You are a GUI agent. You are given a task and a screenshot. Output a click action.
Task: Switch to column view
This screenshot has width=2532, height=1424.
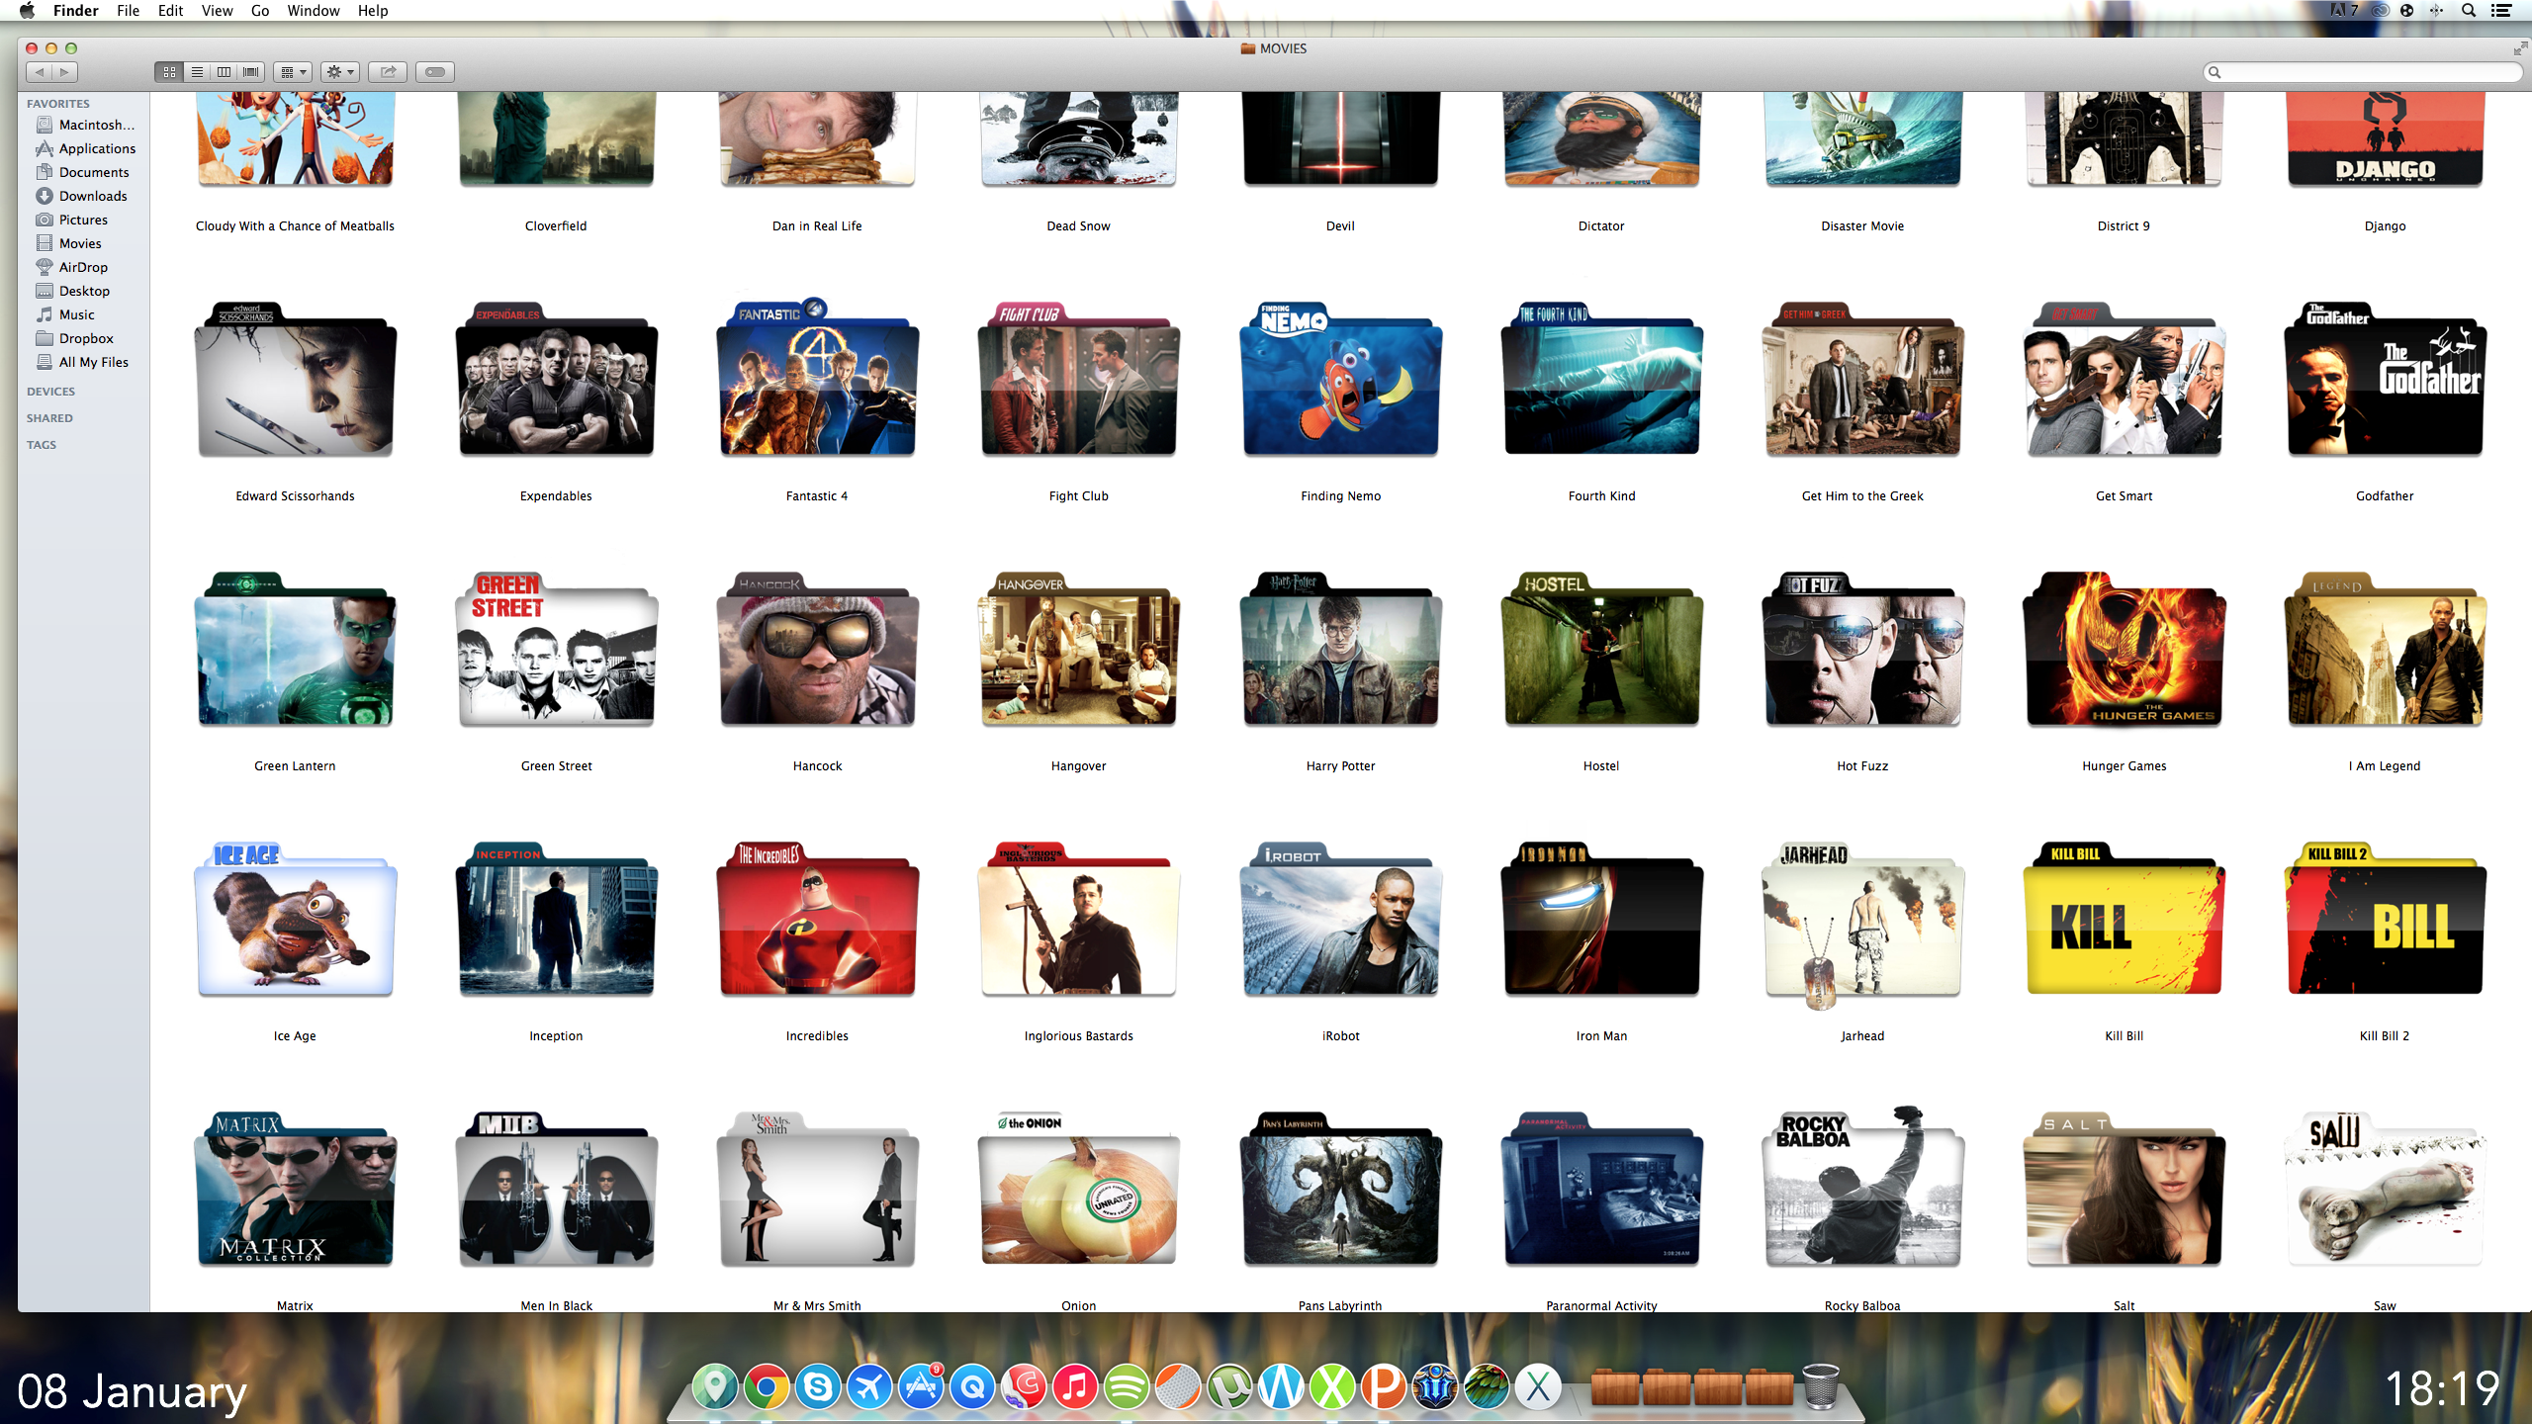[x=224, y=72]
